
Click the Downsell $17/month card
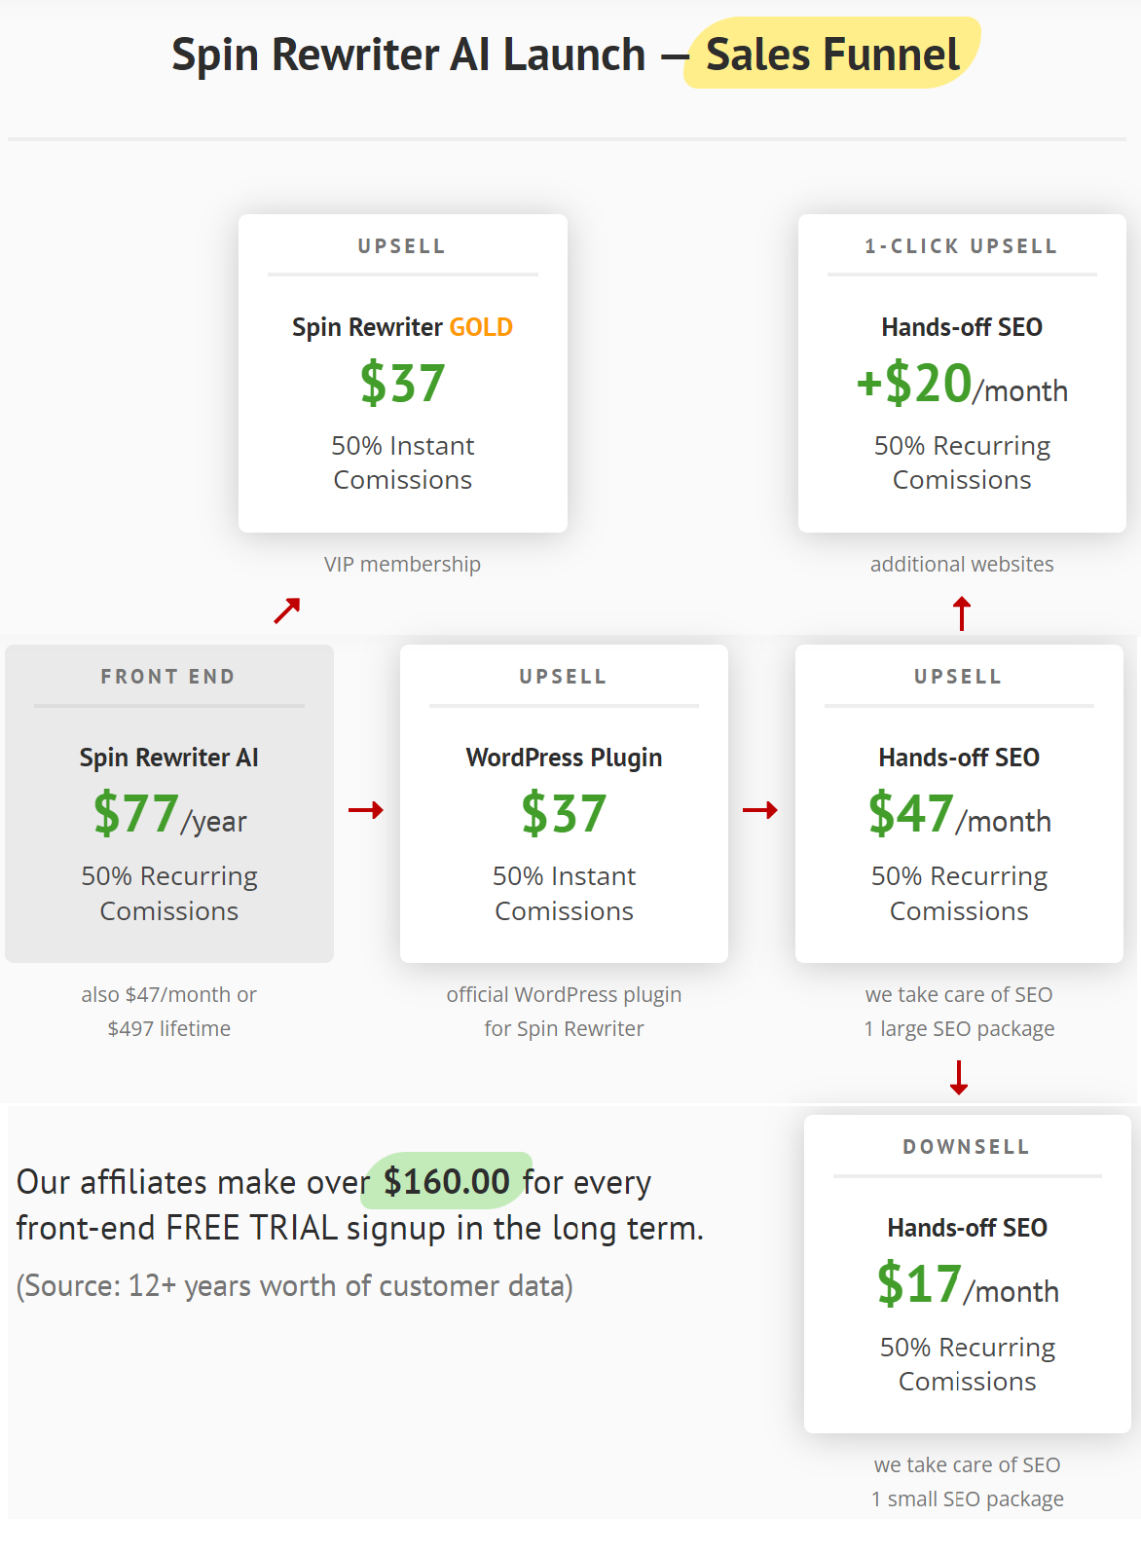click(967, 1274)
